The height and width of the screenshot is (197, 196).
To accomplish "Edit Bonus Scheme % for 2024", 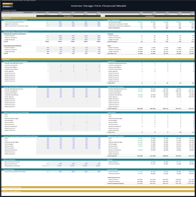I will pyautogui.click(x=56, y=164).
